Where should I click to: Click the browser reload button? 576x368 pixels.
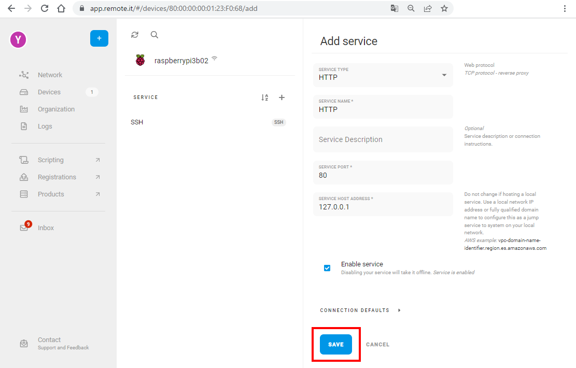[45, 8]
